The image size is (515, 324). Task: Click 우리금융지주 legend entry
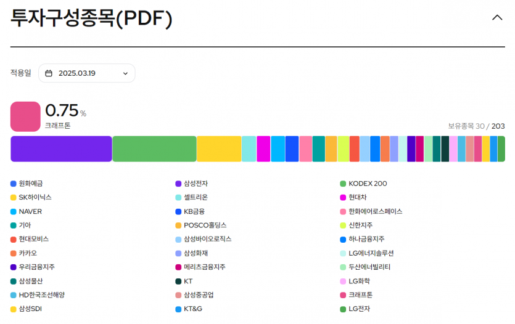click(33, 267)
